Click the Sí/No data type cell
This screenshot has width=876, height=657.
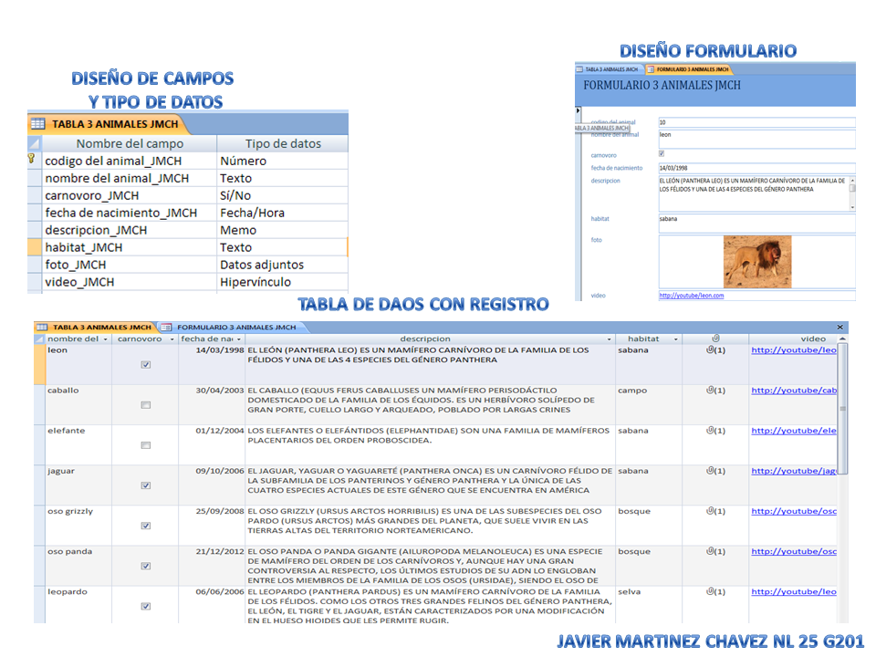pyautogui.click(x=282, y=195)
